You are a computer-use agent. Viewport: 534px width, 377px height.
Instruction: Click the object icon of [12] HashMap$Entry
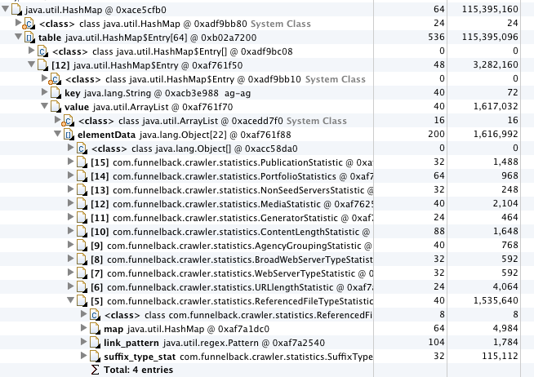[x=42, y=65]
